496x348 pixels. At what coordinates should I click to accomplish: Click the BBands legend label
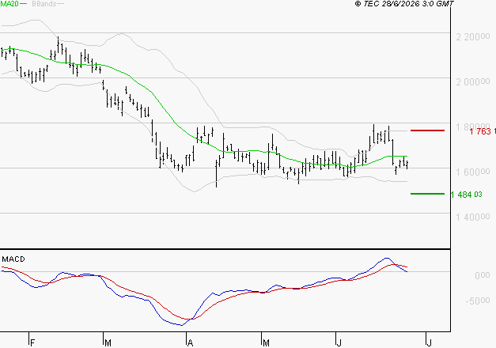(x=44, y=3)
